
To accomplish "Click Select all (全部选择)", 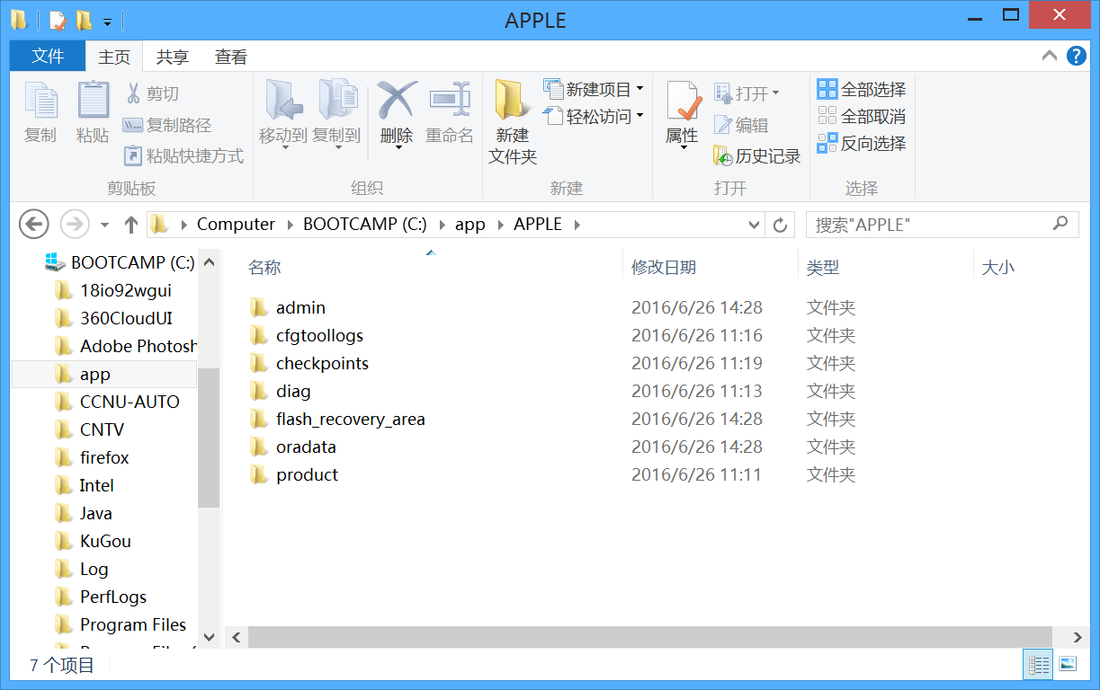I will (x=862, y=89).
